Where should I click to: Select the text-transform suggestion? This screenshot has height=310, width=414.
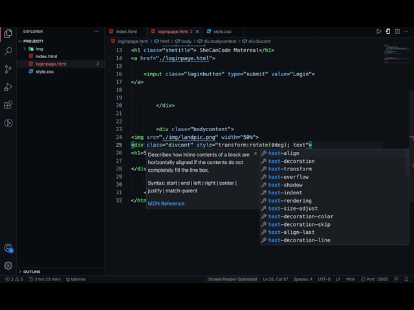(334, 169)
